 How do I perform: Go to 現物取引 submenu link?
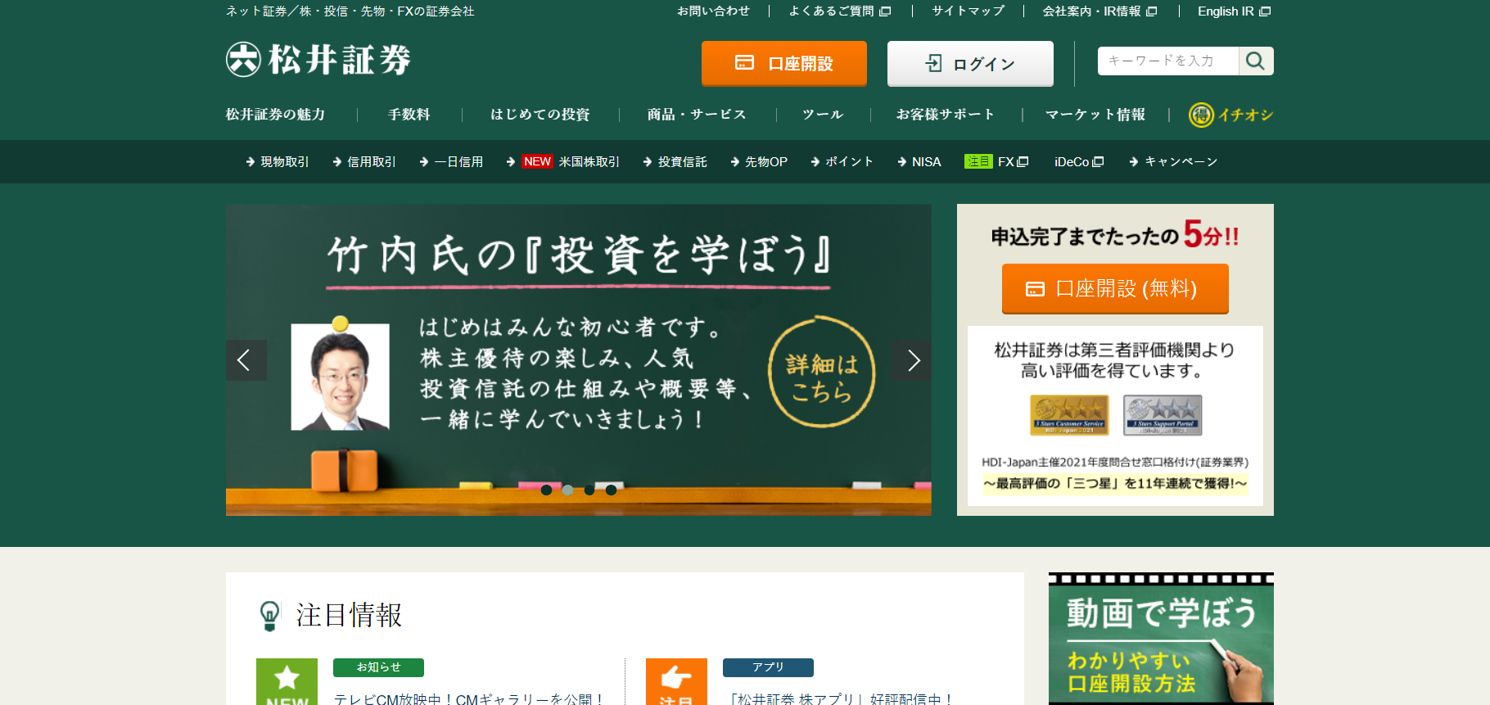(278, 162)
